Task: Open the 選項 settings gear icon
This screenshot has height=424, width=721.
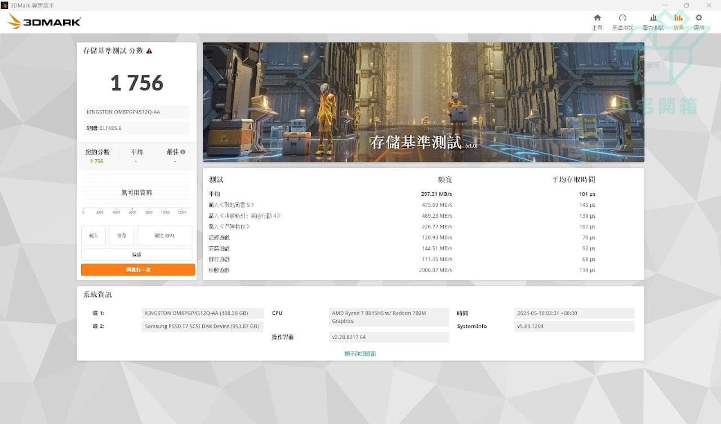Action: [698, 18]
